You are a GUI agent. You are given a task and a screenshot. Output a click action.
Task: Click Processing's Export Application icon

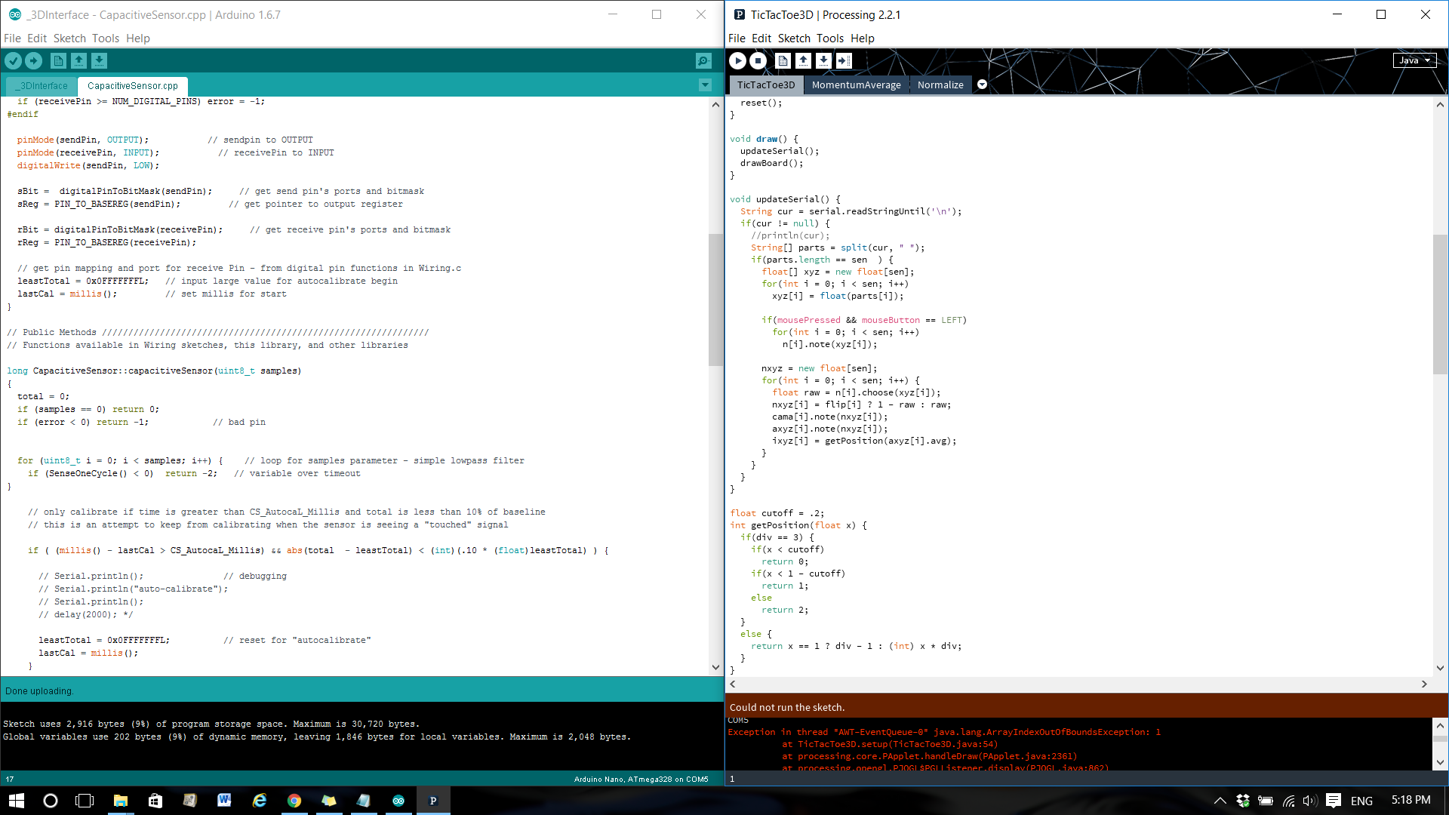tap(844, 61)
